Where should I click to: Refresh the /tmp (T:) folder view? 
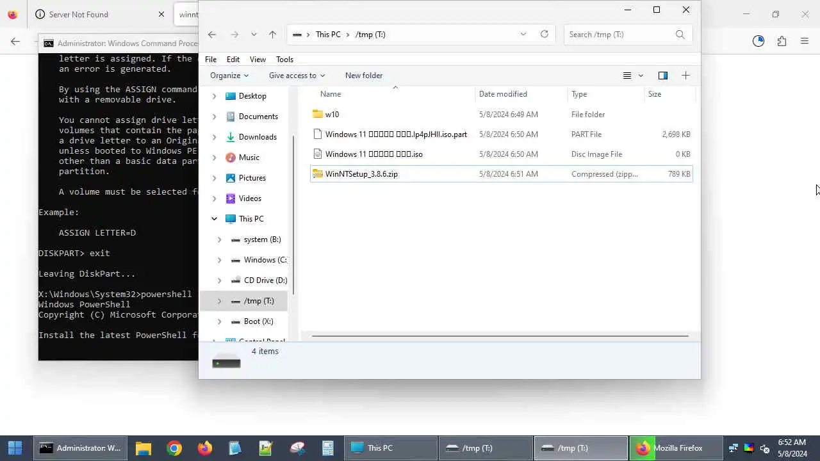tap(545, 34)
